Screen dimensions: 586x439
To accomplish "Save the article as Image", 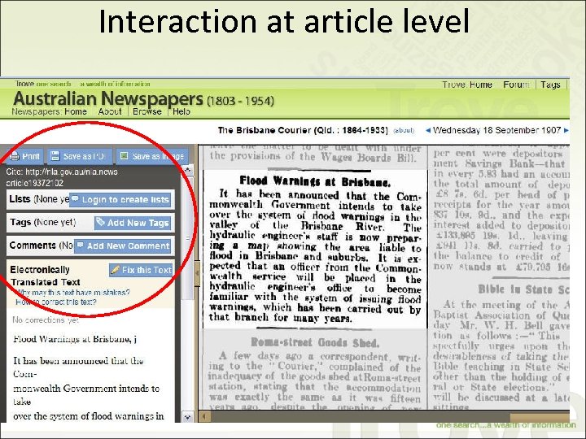I will 151,156.
